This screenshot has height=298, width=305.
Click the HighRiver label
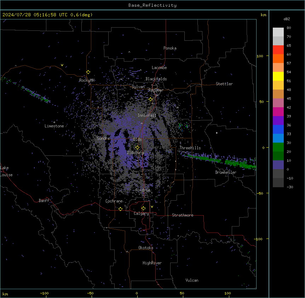click(x=152, y=263)
